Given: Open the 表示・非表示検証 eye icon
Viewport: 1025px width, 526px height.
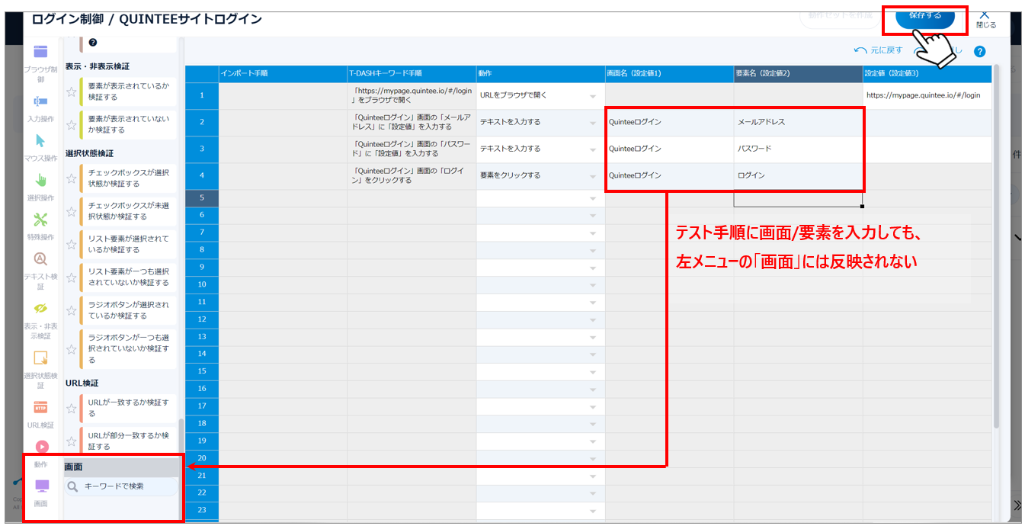Looking at the screenshot, I should tap(41, 308).
